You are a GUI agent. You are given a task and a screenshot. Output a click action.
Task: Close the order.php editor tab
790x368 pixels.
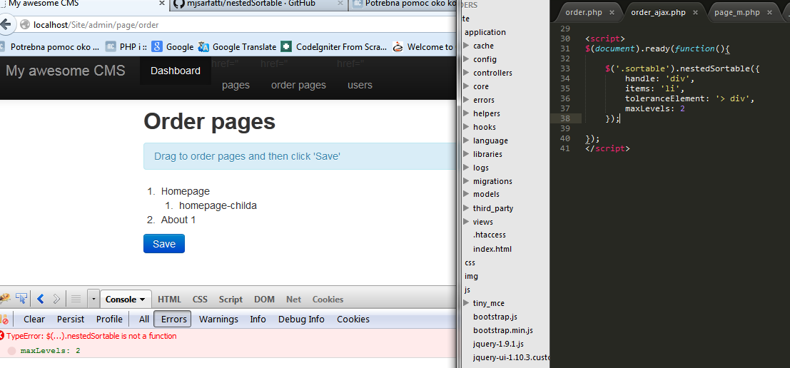coord(612,13)
